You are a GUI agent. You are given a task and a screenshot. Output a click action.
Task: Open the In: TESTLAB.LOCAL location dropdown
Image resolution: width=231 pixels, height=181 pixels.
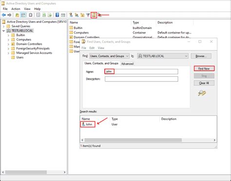point(163,56)
